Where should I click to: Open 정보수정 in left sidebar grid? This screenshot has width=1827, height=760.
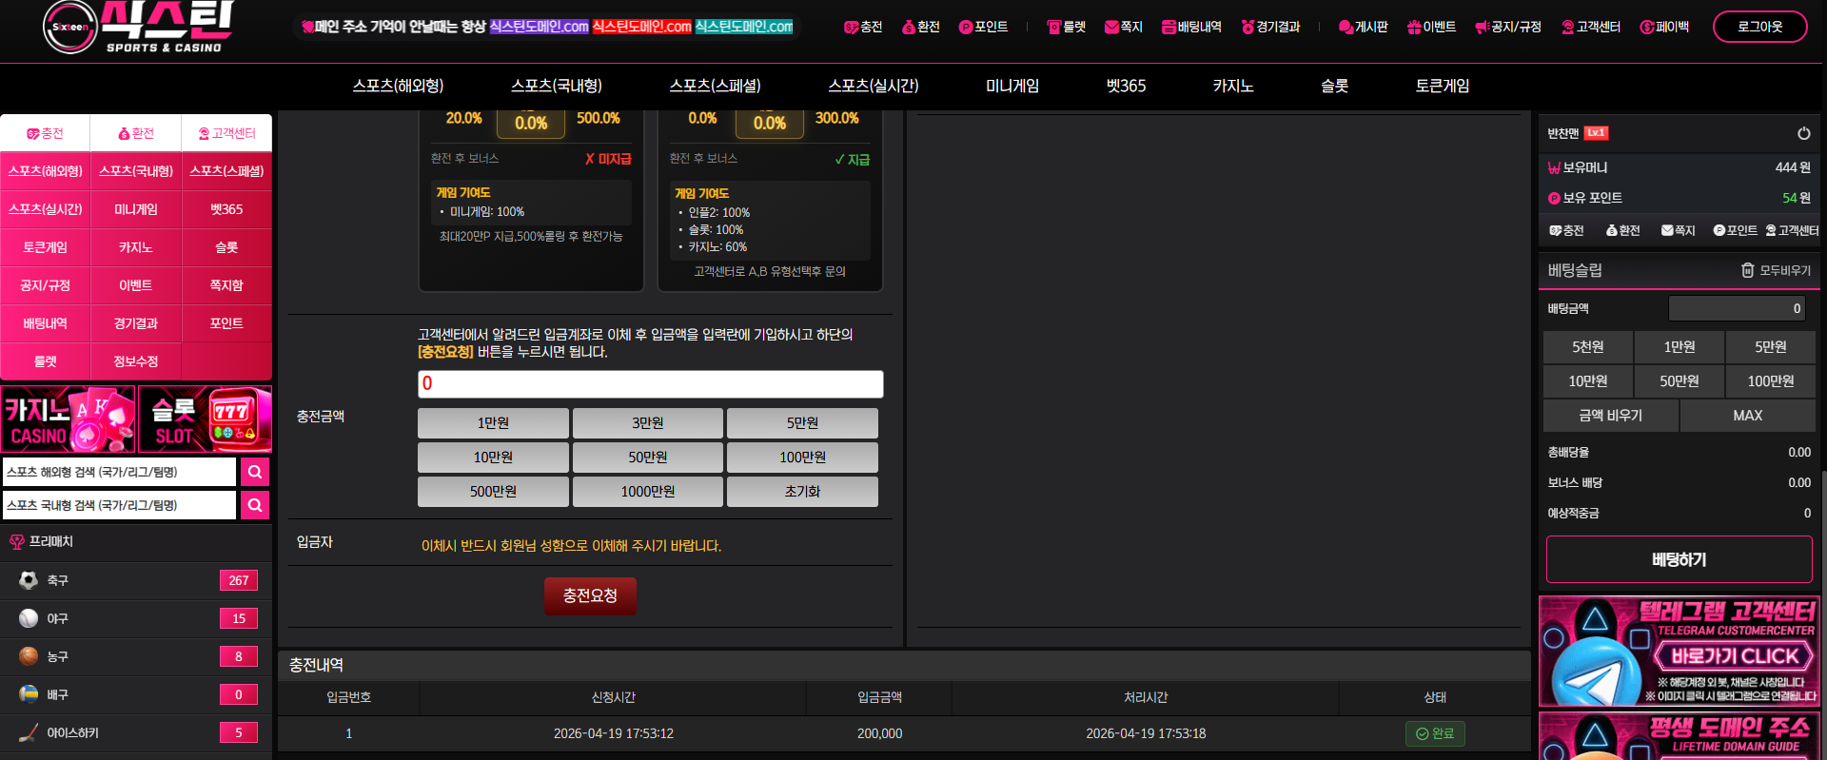(136, 361)
